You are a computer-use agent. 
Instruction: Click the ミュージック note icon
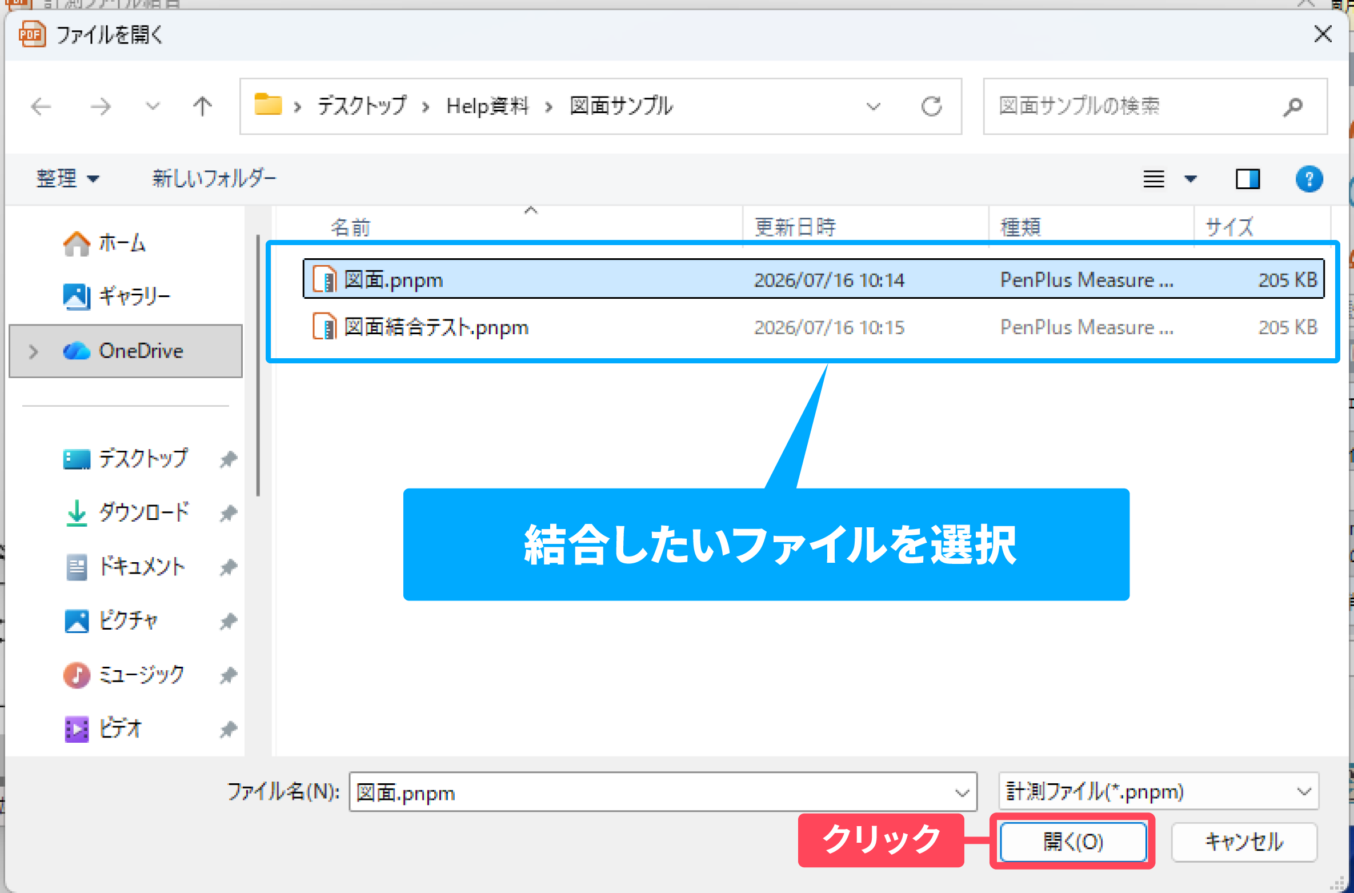point(77,675)
